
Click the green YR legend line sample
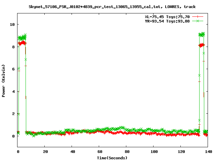point(198,21)
